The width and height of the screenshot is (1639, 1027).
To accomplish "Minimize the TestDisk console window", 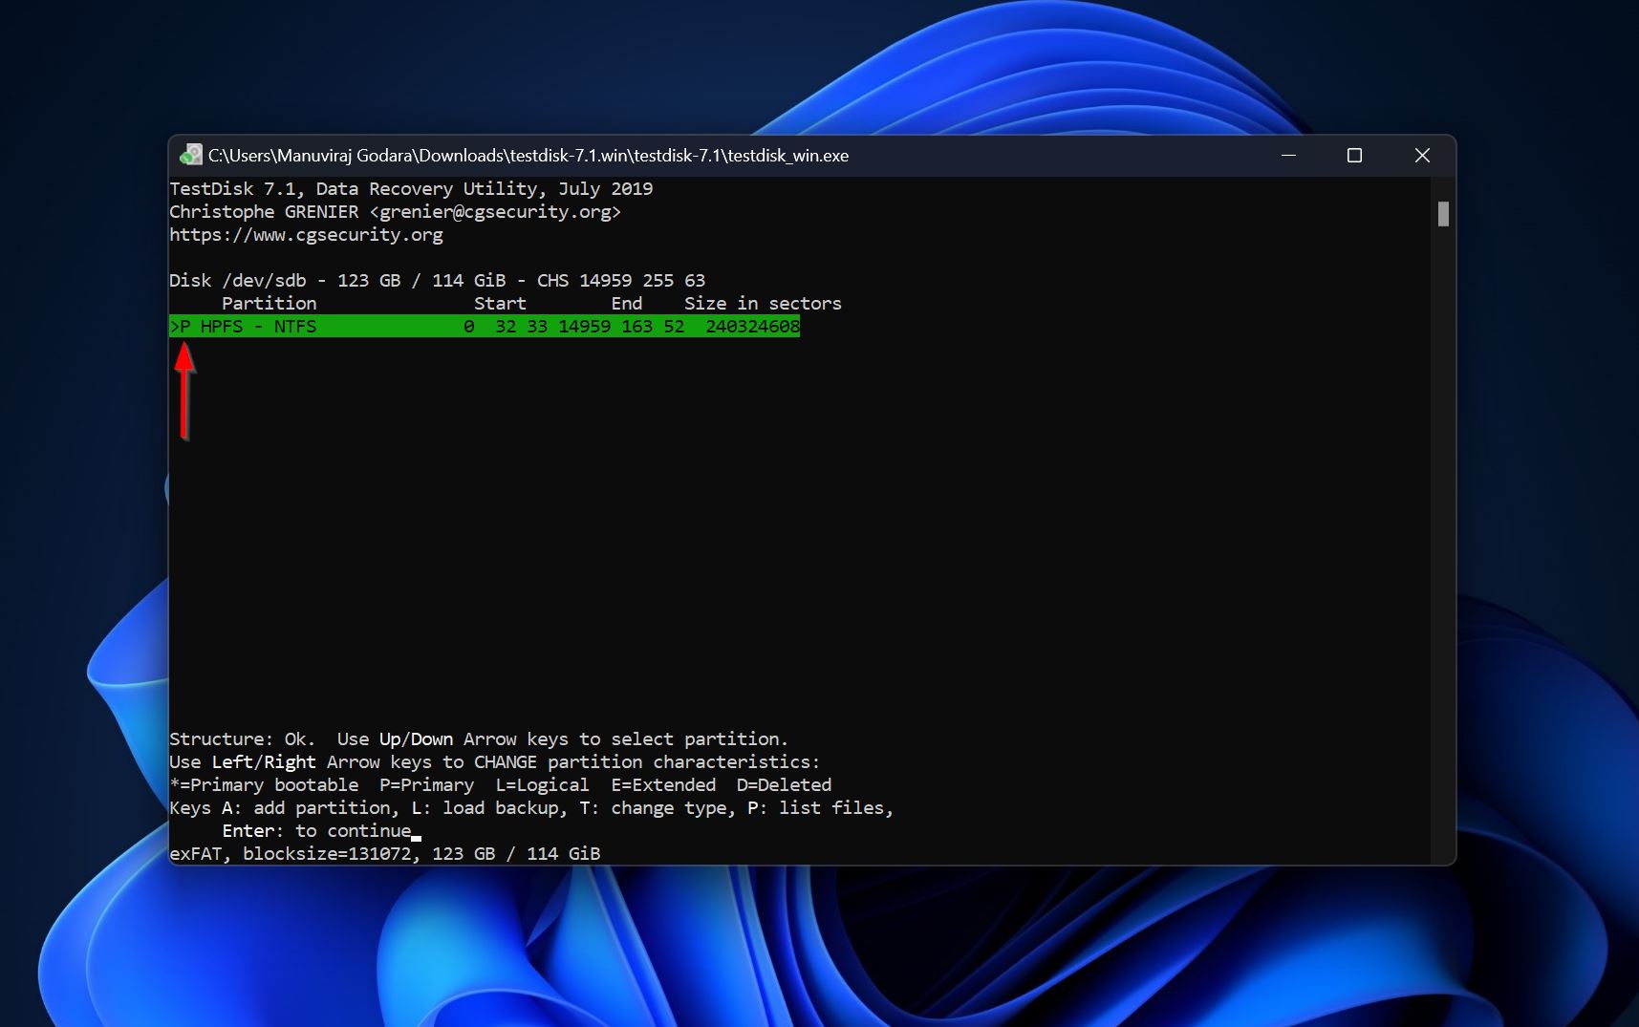I will pos(1288,155).
